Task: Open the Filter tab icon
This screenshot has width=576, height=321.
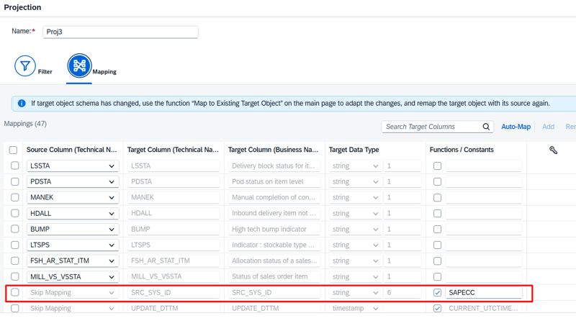Action: pos(25,65)
